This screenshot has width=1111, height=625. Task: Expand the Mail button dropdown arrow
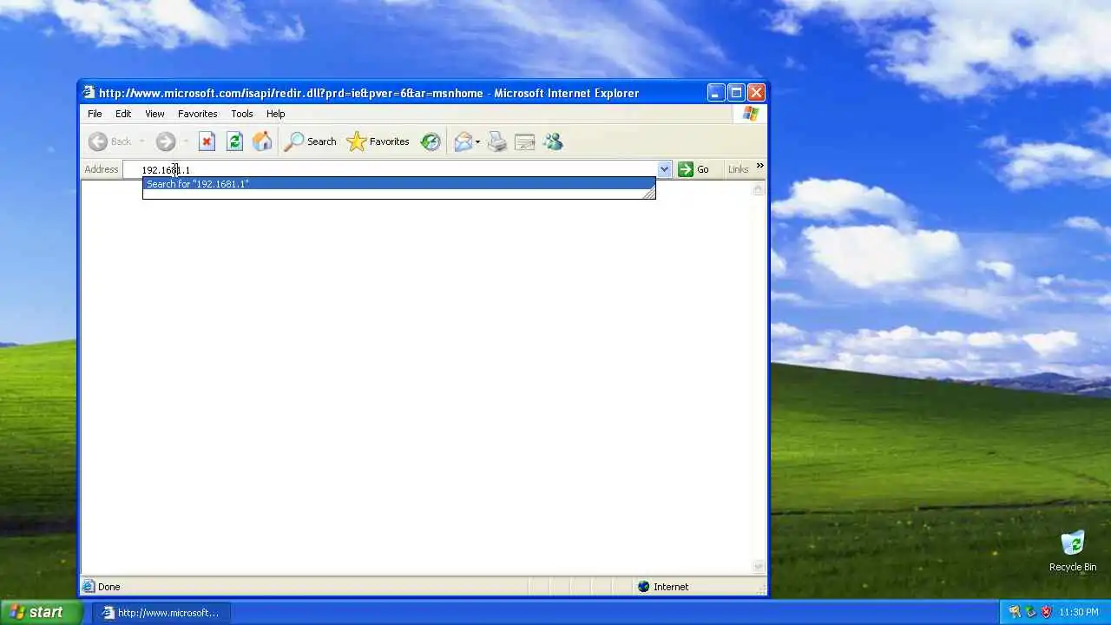(x=477, y=141)
